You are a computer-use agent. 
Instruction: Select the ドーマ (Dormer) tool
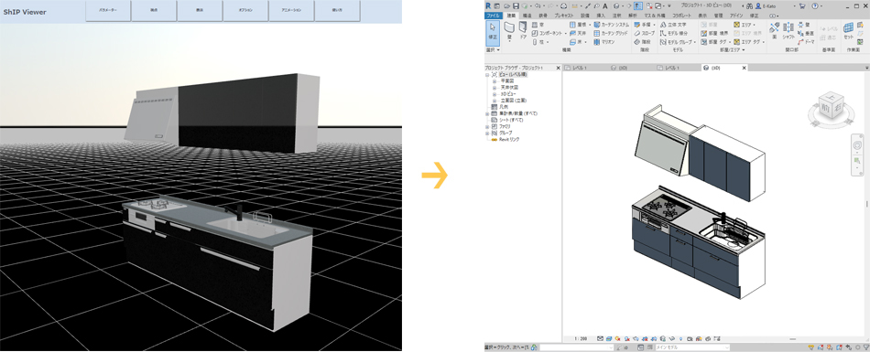pyautogui.click(x=806, y=41)
